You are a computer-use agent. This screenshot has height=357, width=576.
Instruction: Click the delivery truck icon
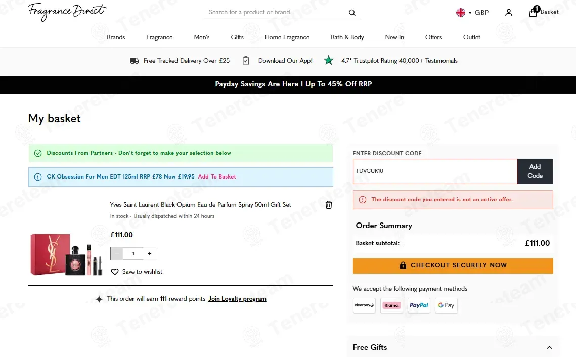(x=135, y=61)
